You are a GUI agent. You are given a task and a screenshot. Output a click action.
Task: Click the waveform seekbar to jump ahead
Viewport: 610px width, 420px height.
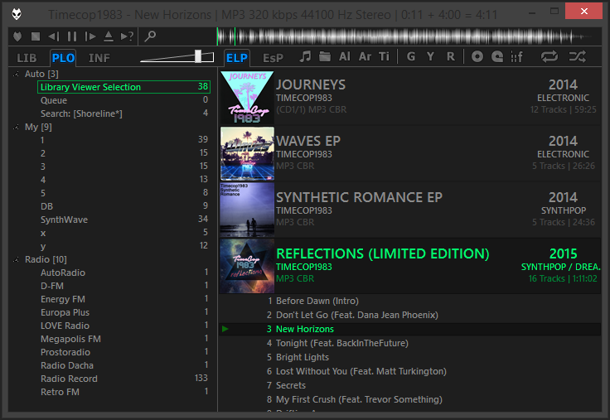(x=409, y=36)
